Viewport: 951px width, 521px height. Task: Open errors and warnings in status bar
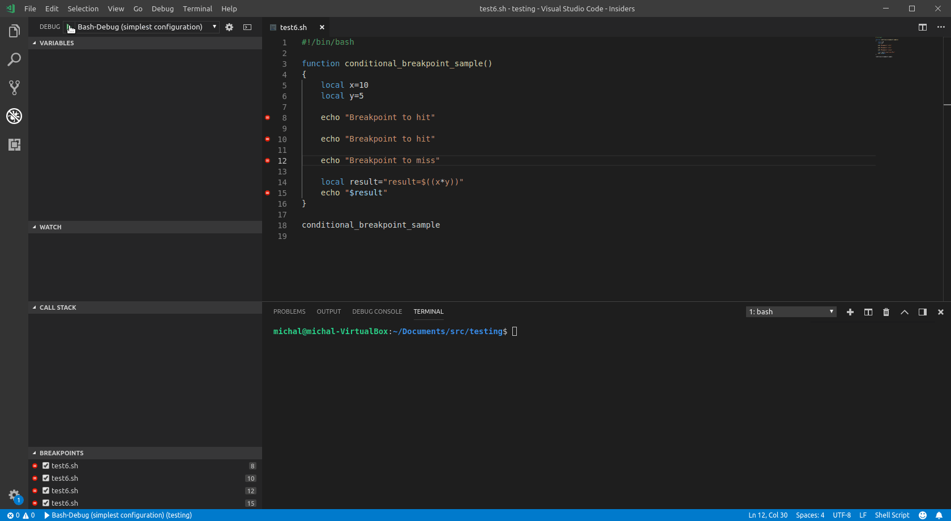(21, 515)
